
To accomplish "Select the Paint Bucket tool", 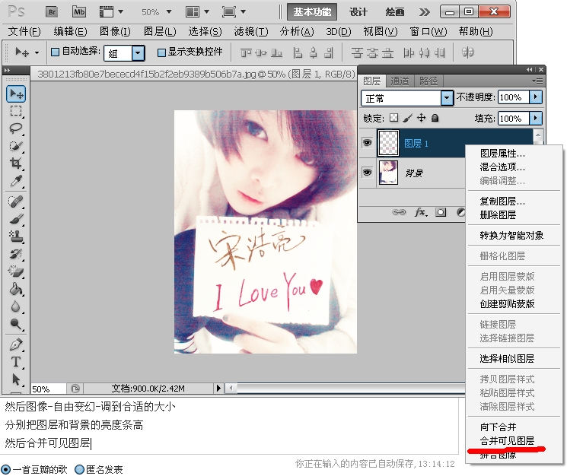I will pos(15,289).
